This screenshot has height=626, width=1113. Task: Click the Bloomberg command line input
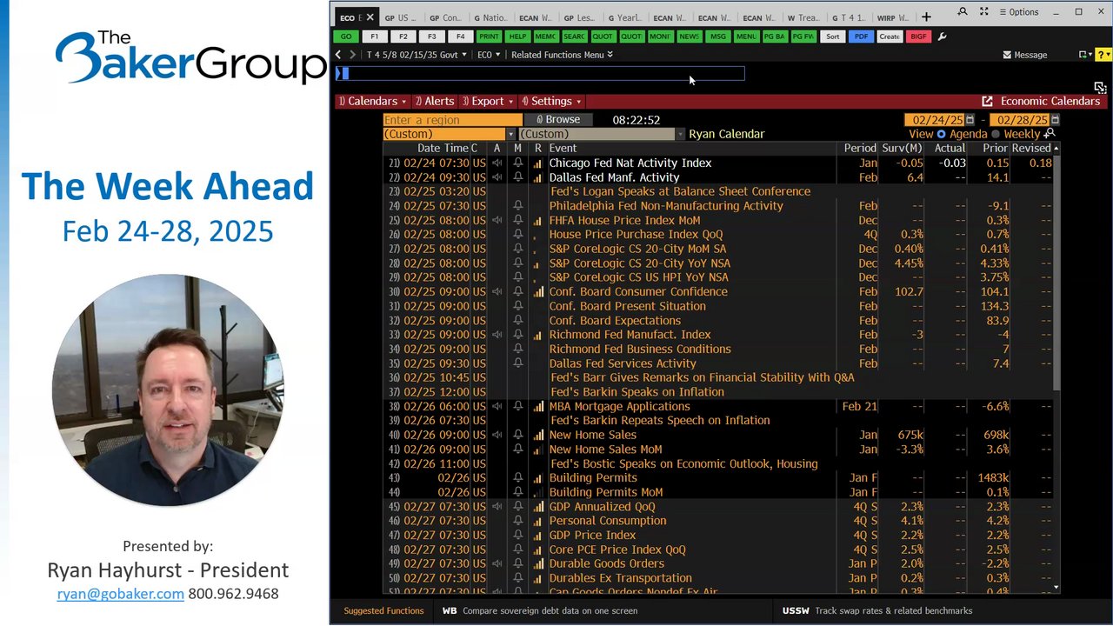click(540, 74)
